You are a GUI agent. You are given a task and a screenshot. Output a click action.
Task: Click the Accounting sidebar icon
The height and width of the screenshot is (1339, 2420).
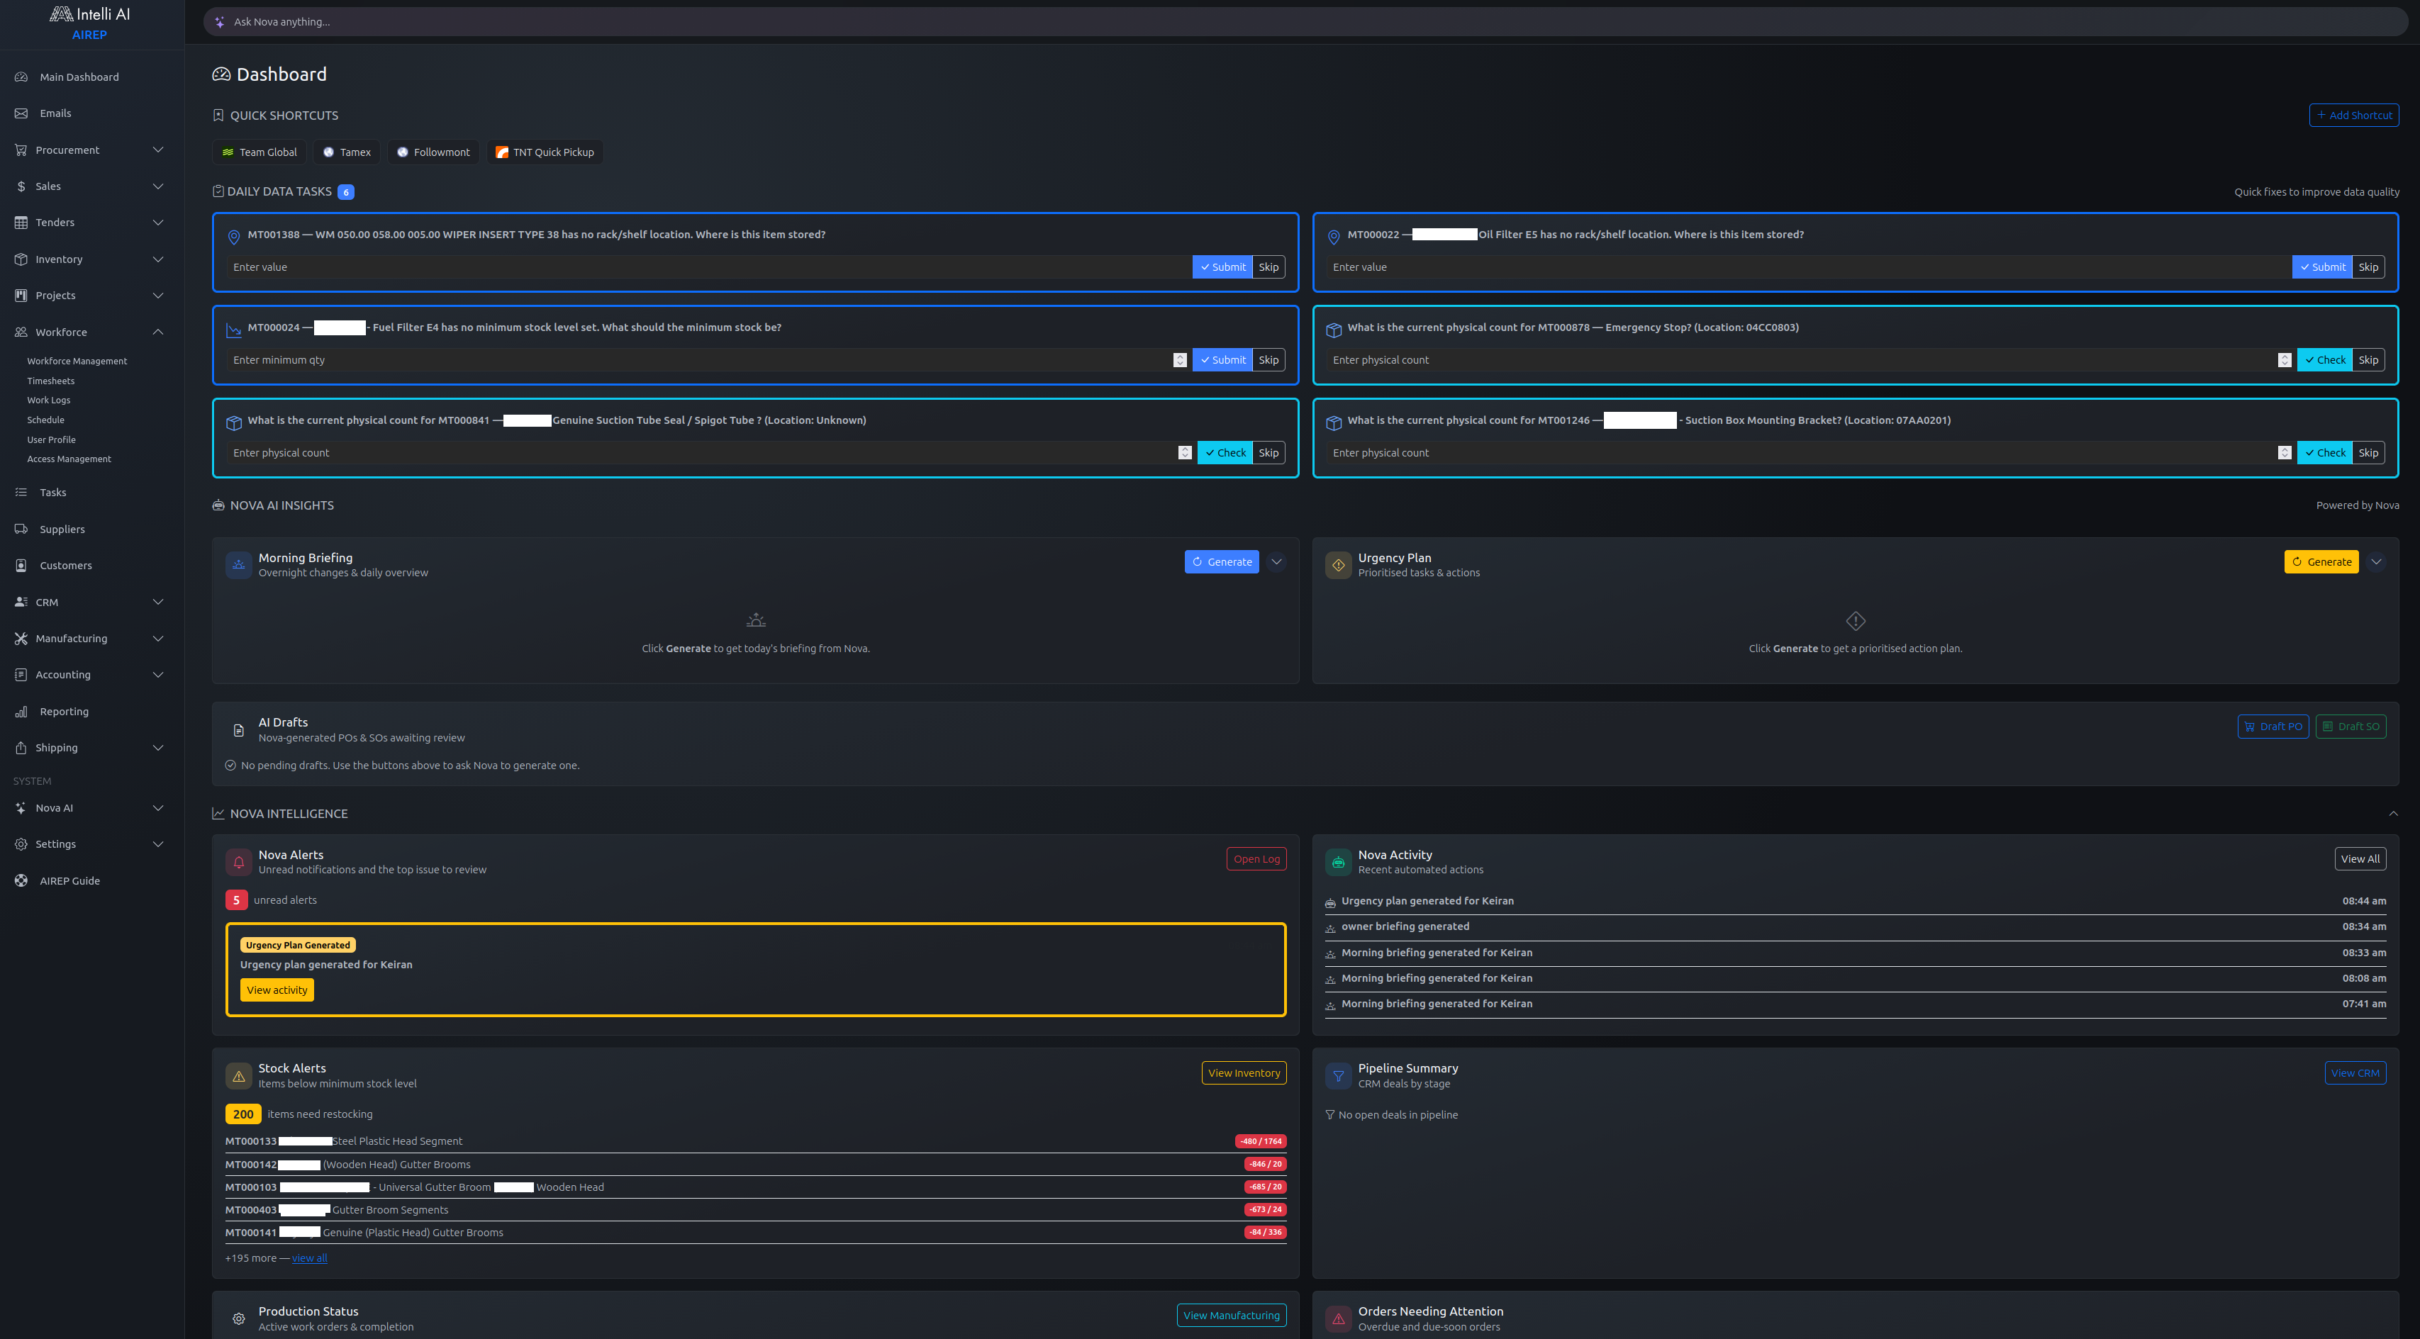coord(21,674)
